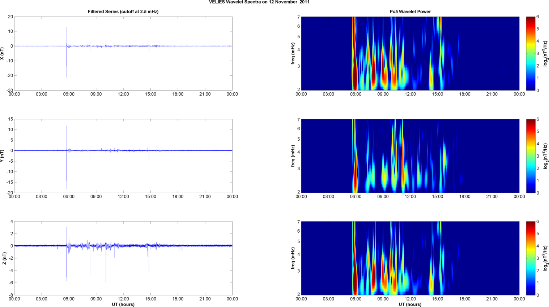Click inside the Z component filtered series plot
Image resolution: width=549 pixels, height=307 pixels.
123,258
